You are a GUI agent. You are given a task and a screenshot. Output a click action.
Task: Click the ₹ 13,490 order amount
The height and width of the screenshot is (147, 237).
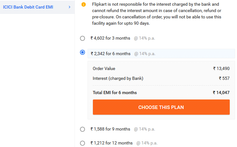(221, 69)
